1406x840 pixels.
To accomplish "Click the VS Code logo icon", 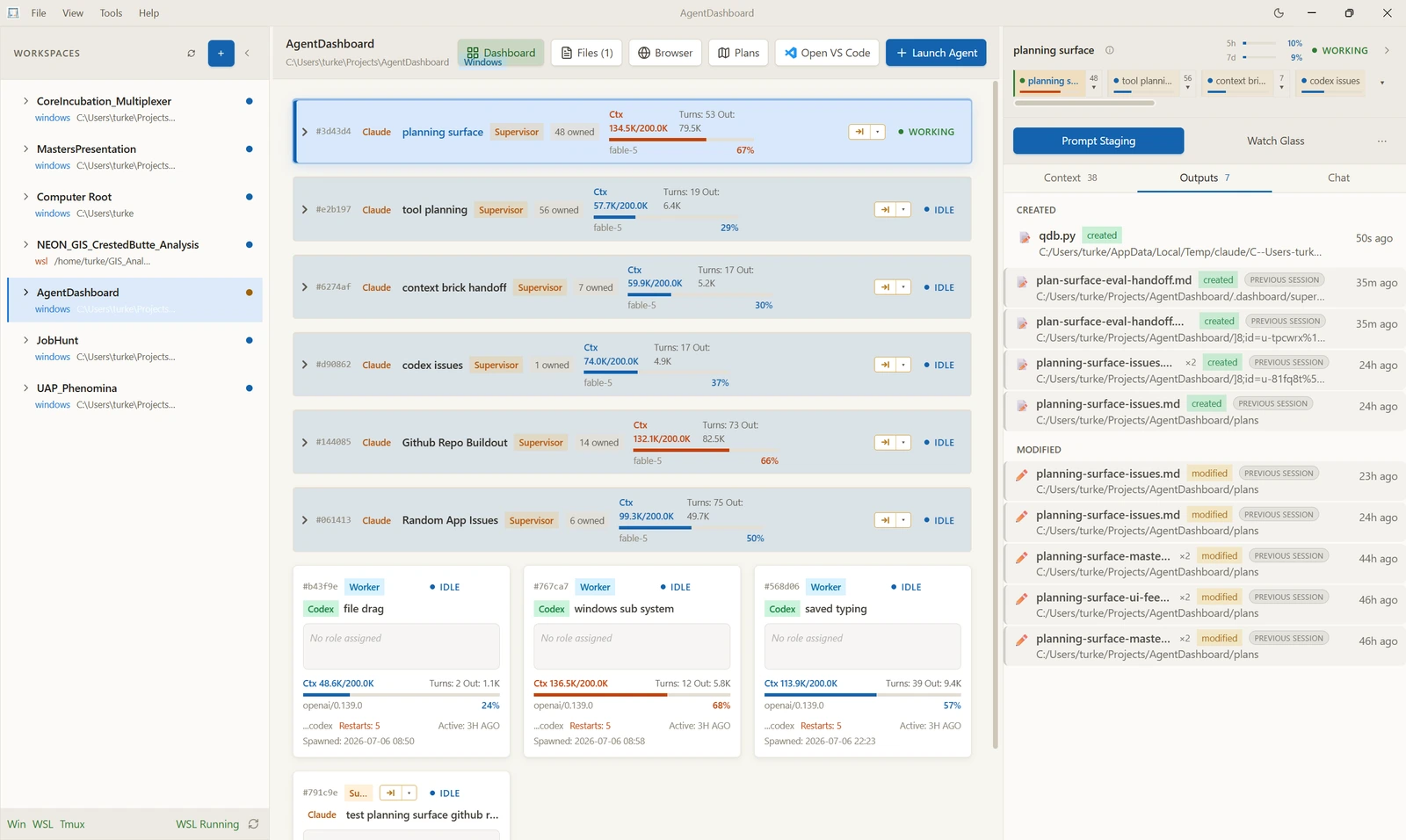I will pyautogui.click(x=791, y=53).
